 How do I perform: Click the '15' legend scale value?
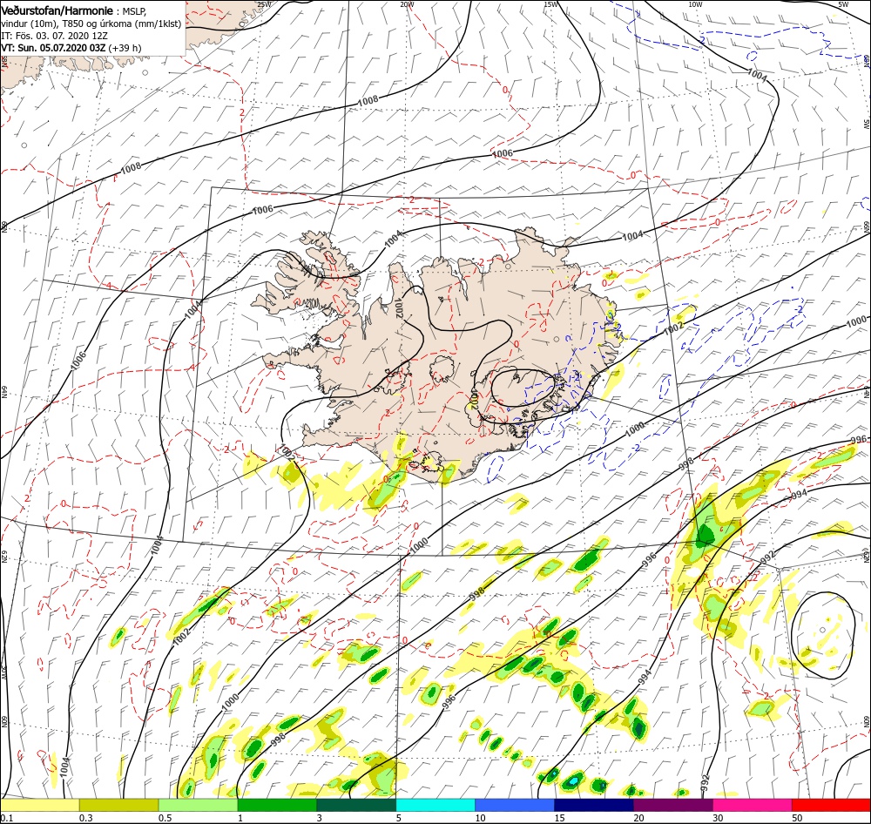click(x=560, y=818)
